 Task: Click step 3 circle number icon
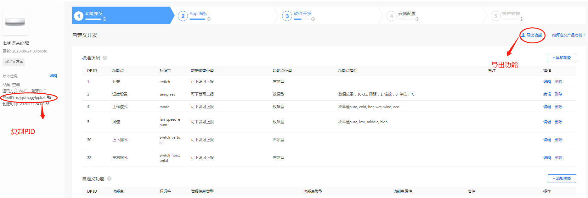click(287, 16)
